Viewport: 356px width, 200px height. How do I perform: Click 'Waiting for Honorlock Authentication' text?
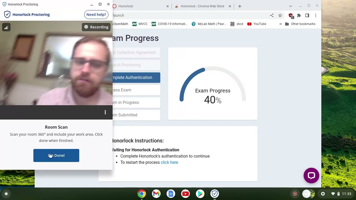pyautogui.click(x=145, y=150)
